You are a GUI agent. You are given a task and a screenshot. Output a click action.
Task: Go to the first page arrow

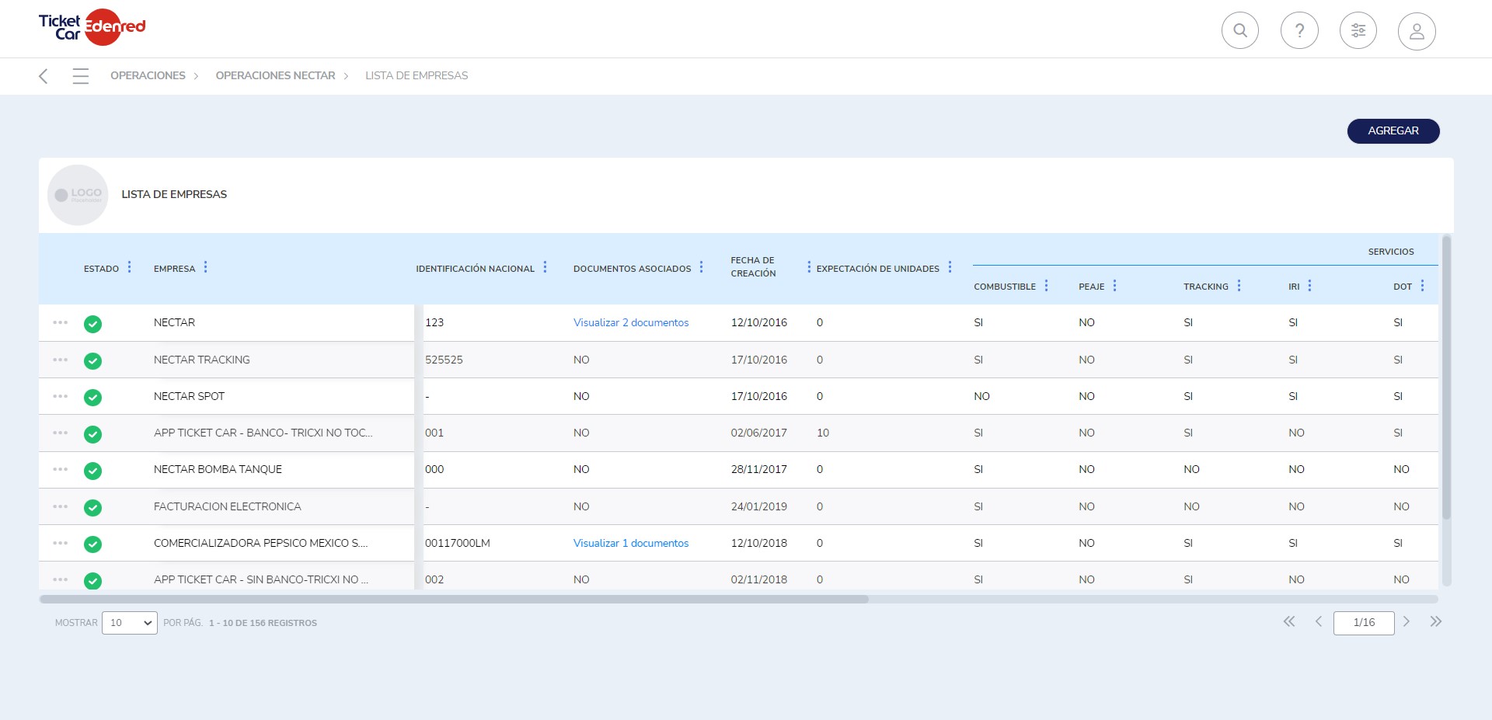point(1289,621)
